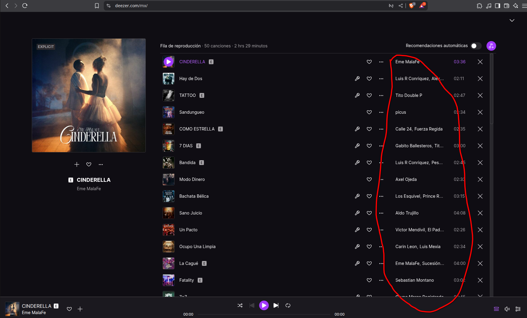The image size is (527, 318).
Task: Remove Hay de Dos from the queue
Action: tap(480, 79)
